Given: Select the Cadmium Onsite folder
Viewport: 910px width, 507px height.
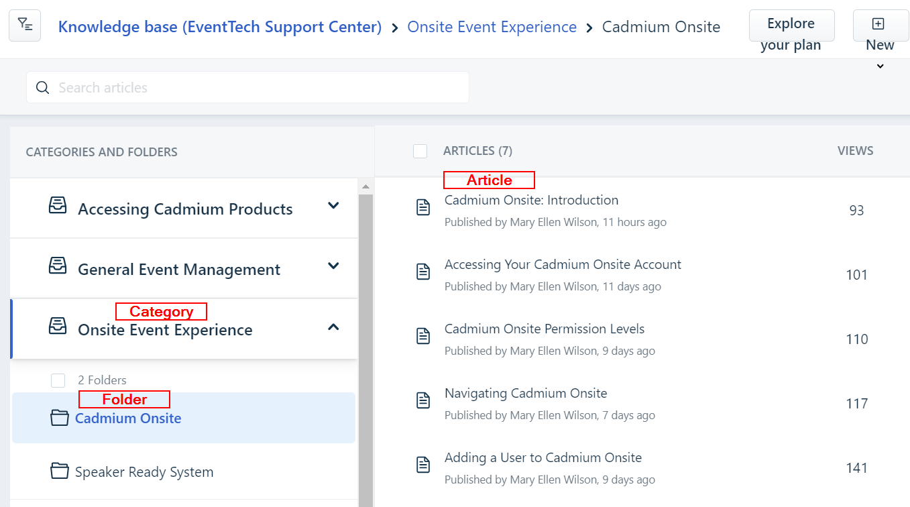Looking at the screenshot, I should coord(184,418).
